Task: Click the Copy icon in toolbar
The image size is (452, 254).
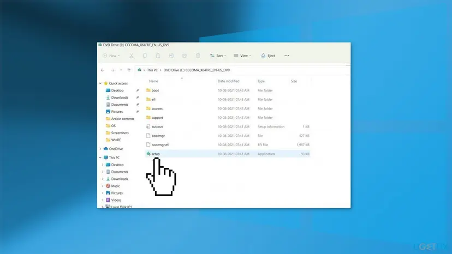Action: tap(145, 56)
